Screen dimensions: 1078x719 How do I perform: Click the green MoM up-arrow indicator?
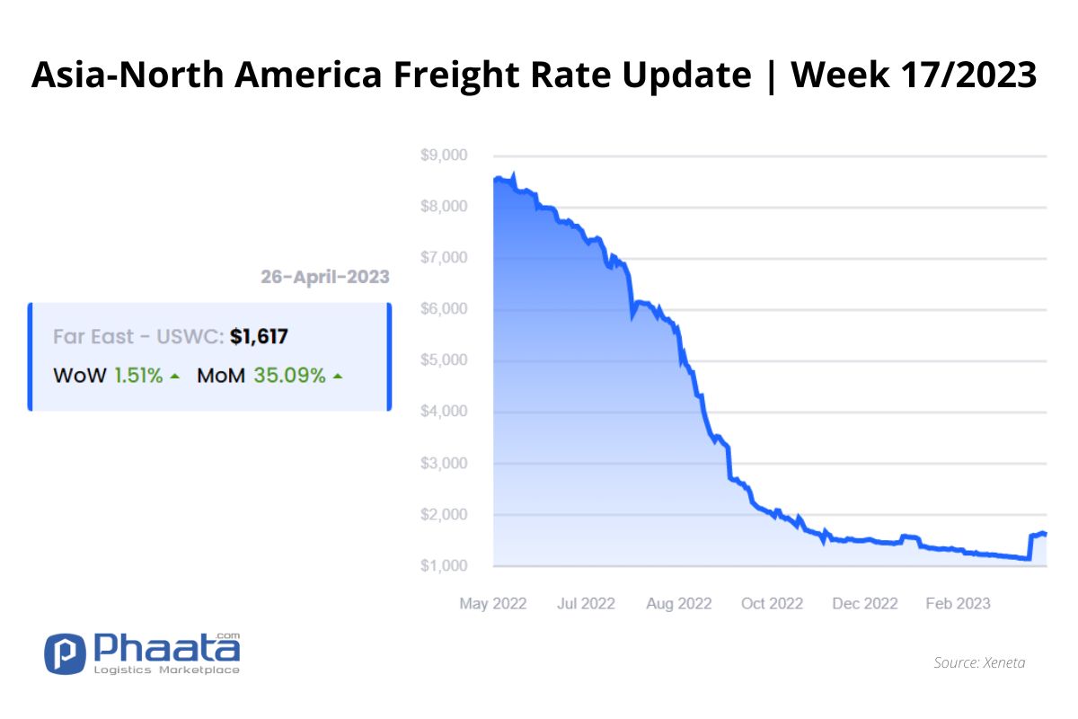point(338,376)
